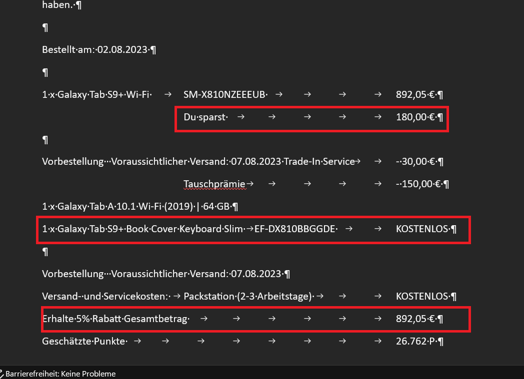Screen dimensions: 524x379
Task: Click the accessibility checker icon in status bar
Action: pos(1,374)
